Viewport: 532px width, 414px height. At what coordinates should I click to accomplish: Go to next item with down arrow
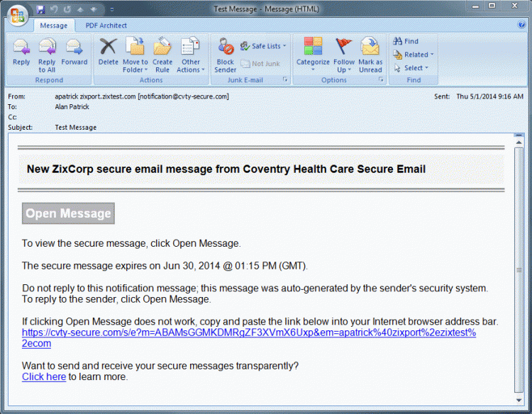[x=94, y=9]
